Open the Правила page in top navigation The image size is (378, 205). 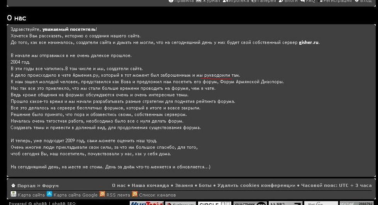pos(184,1)
